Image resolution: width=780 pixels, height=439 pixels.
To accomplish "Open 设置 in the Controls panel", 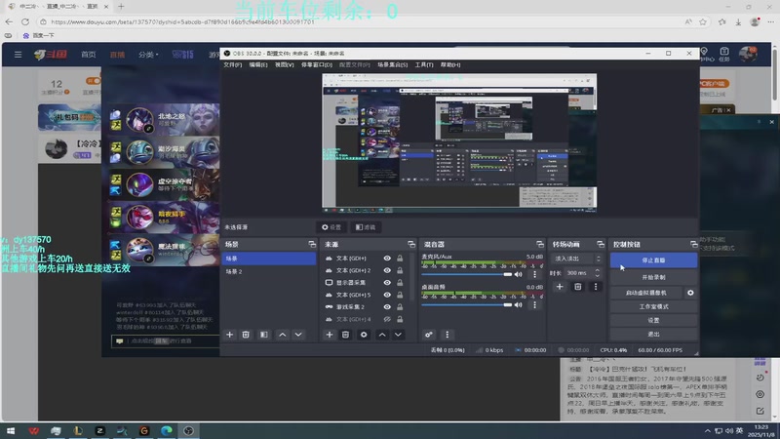I will tap(653, 320).
